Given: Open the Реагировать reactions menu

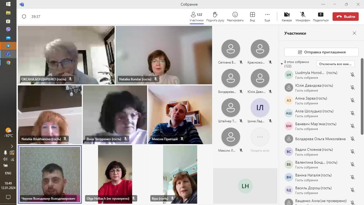Looking at the screenshot, I should coord(235,17).
